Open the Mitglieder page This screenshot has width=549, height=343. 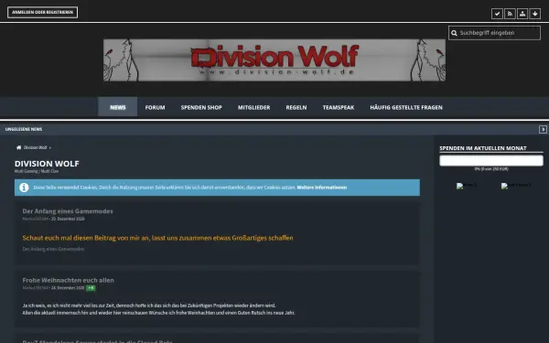[x=253, y=107]
